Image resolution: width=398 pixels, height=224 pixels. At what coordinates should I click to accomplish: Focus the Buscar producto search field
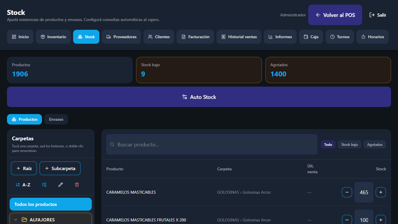point(212,144)
